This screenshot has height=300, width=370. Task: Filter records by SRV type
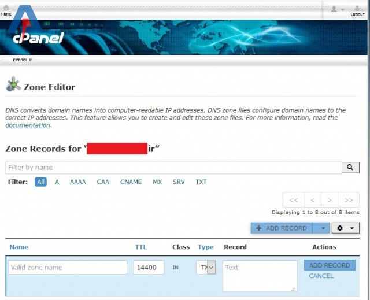[179, 182]
